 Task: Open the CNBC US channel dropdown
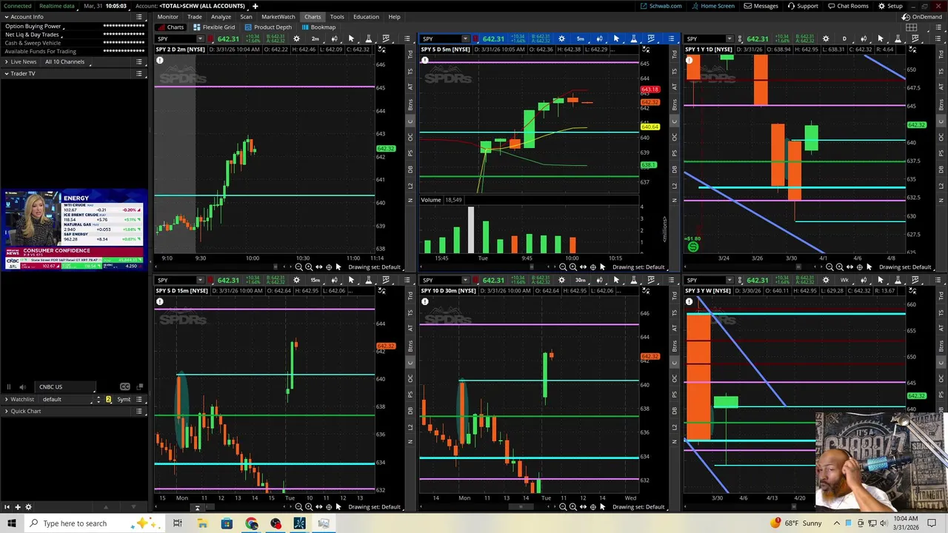pyautogui.click(x=65, y=386)
